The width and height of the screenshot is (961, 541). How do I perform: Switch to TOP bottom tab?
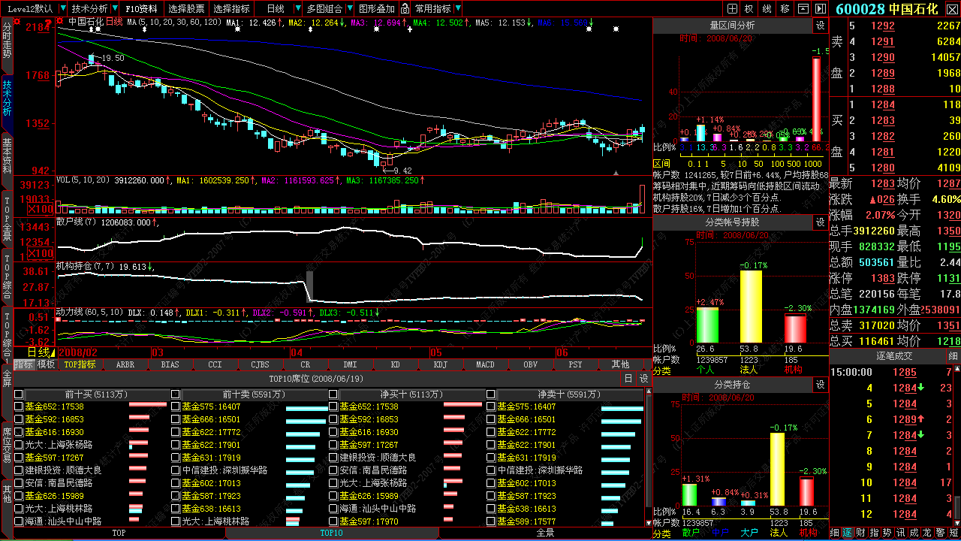click(x=119, y=533)
